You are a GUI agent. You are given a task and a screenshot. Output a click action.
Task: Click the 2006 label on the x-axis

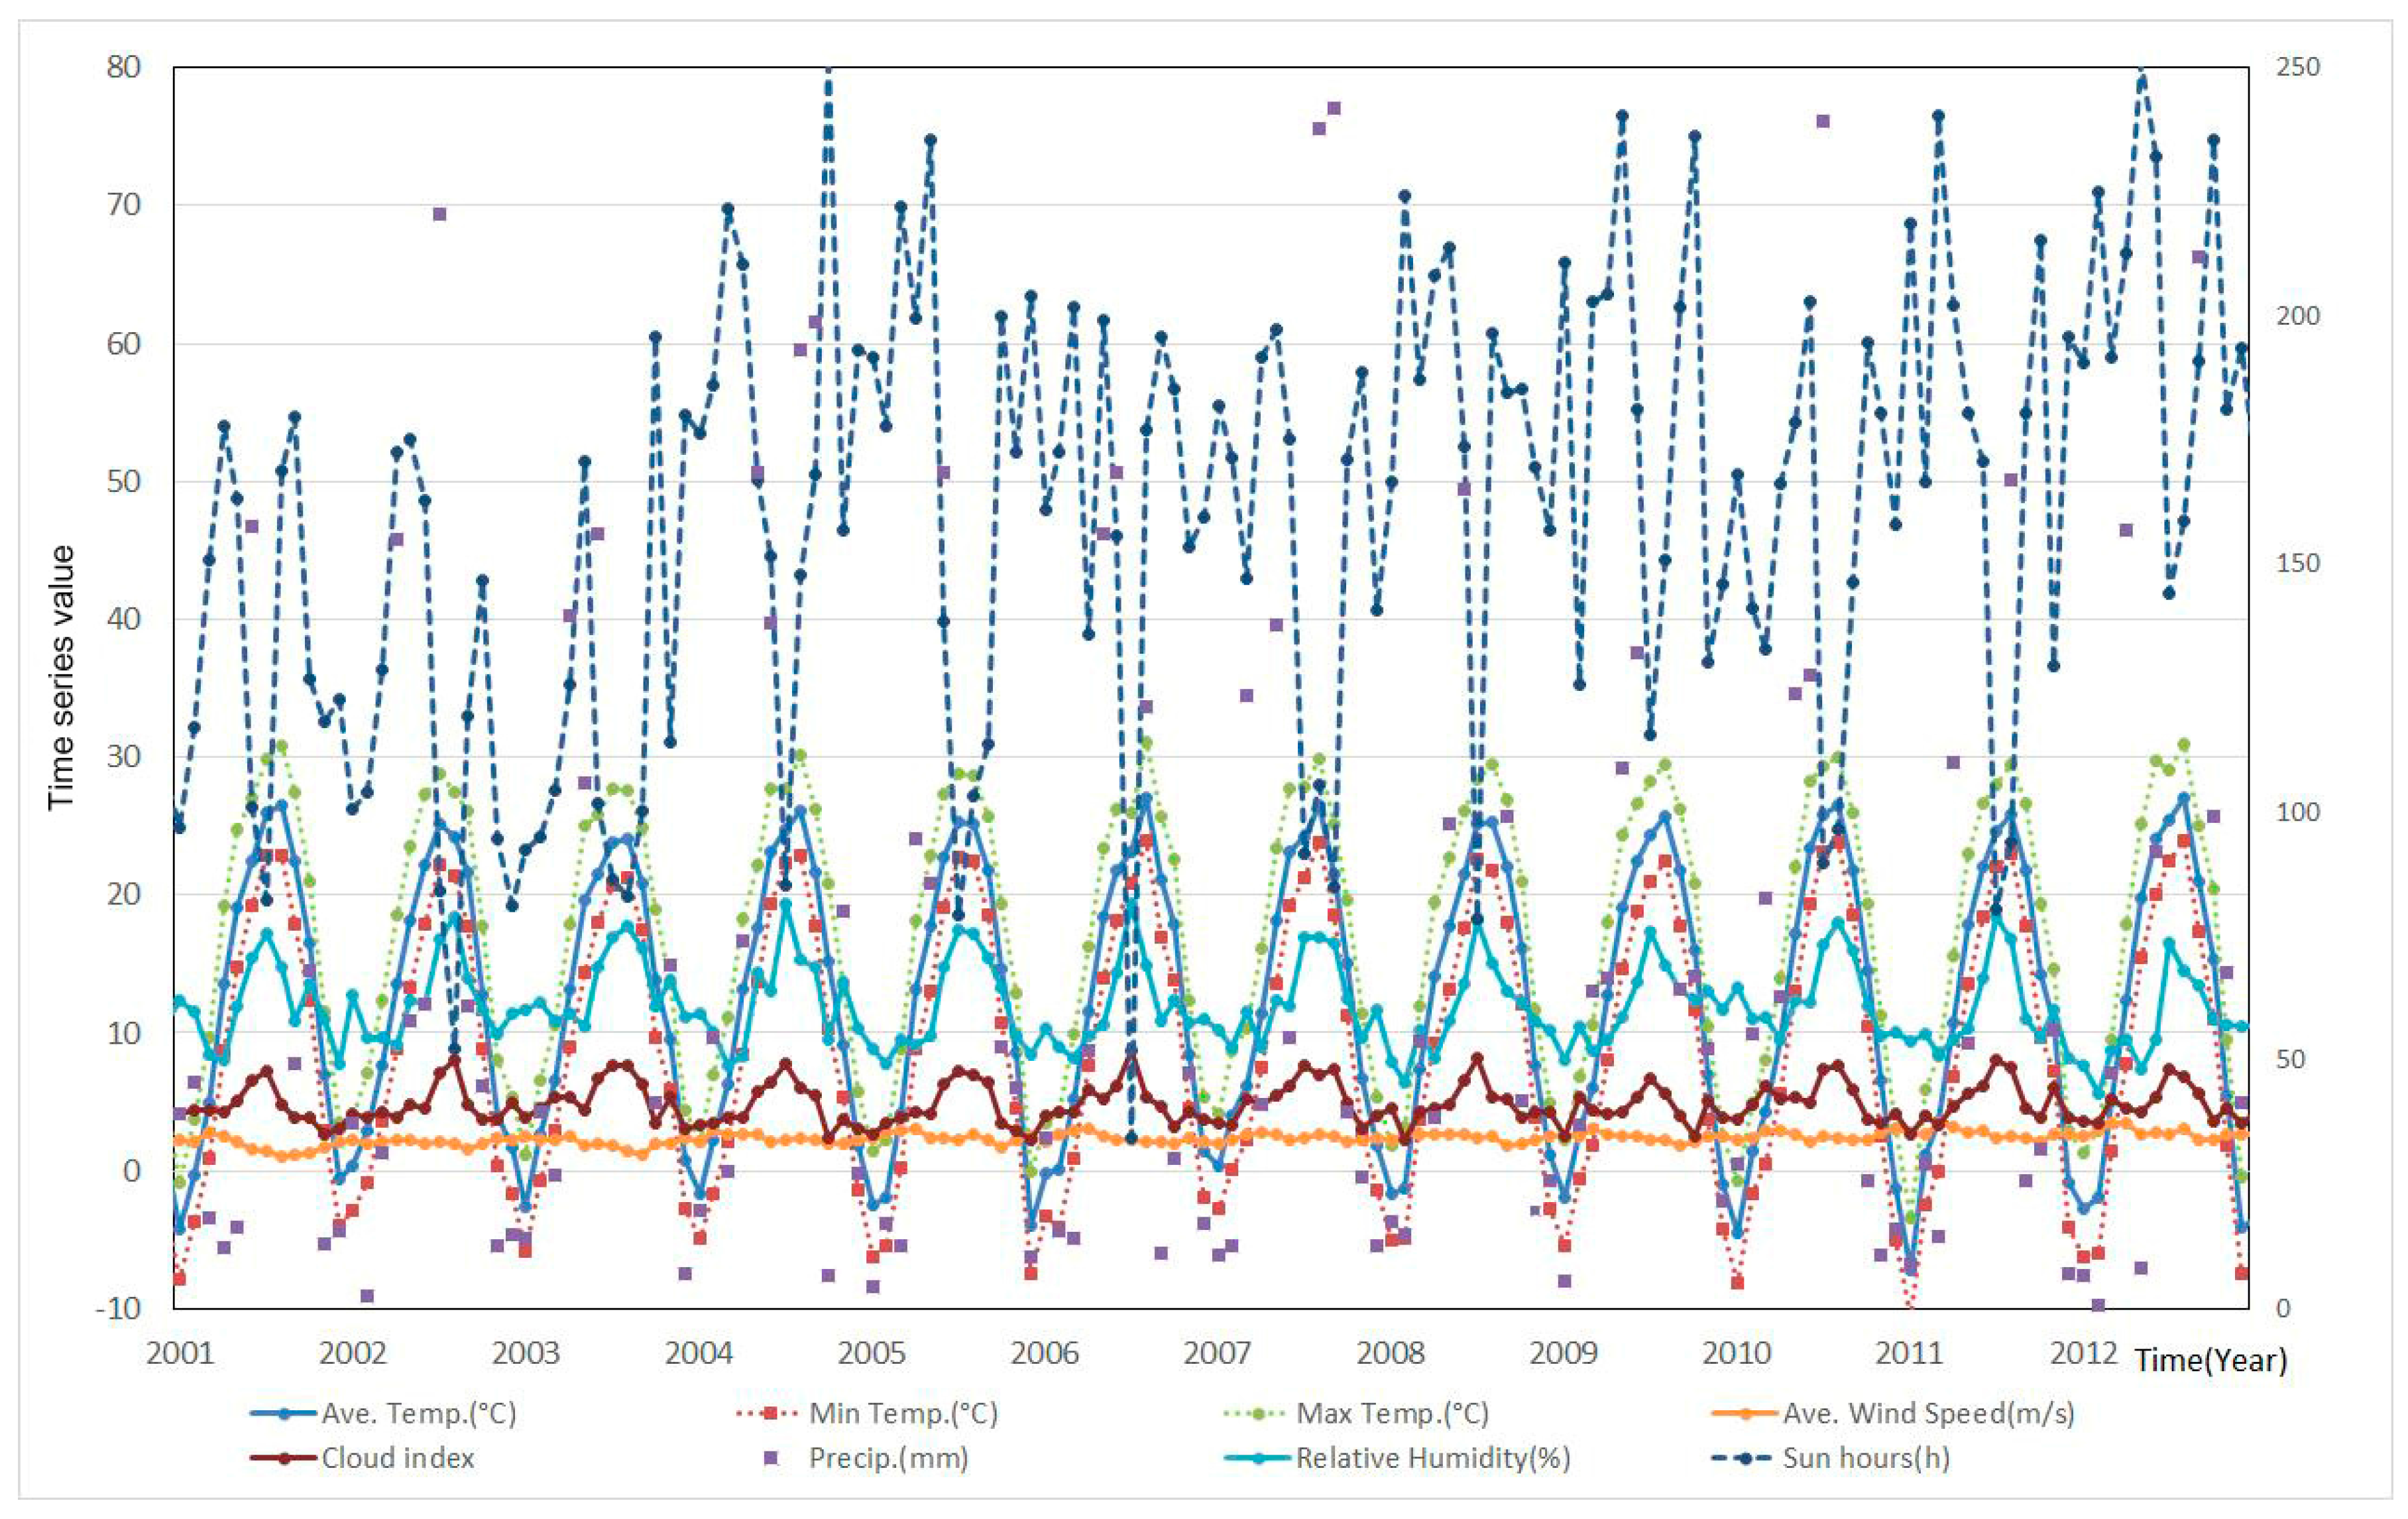pos(1044,1354)
